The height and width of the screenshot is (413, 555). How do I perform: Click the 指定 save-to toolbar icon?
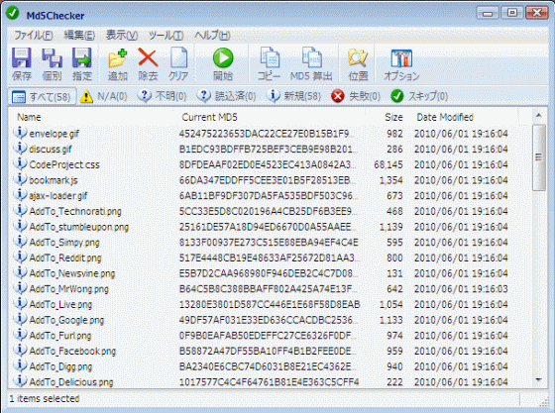coord(81,64)
